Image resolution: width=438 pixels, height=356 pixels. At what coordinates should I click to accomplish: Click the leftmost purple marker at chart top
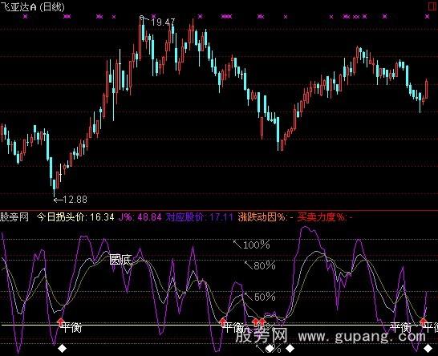[x=25, y=17]
